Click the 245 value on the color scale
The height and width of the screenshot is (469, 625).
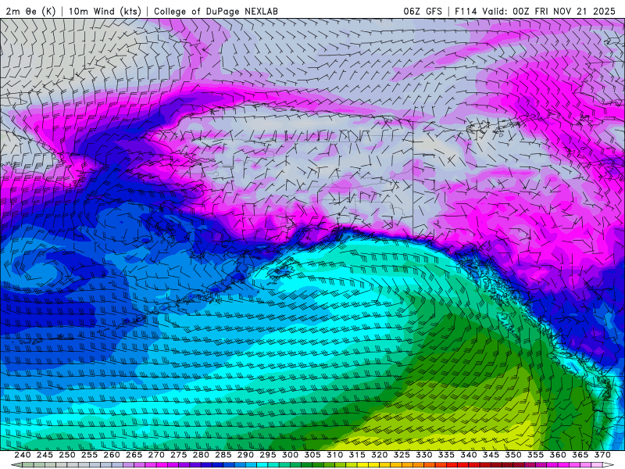coord(45,455)
